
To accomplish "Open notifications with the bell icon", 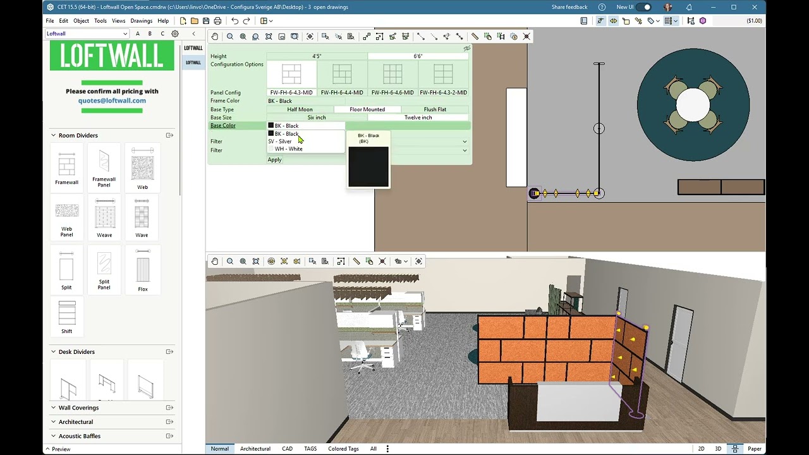I will point(689,7).
